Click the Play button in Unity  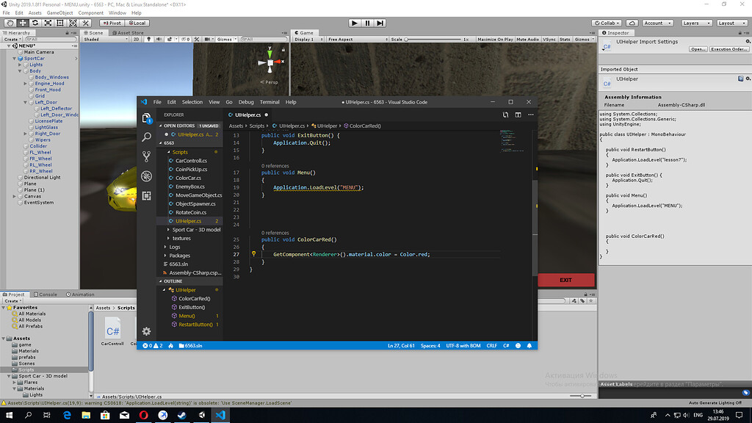click(354, 22)
